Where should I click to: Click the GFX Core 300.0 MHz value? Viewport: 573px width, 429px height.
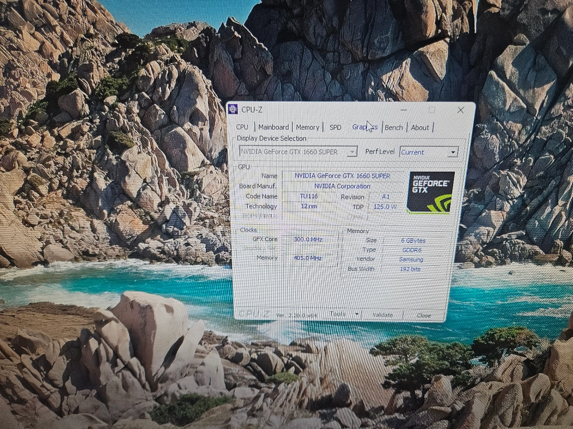pyautogui.click(x=308, y=239)
